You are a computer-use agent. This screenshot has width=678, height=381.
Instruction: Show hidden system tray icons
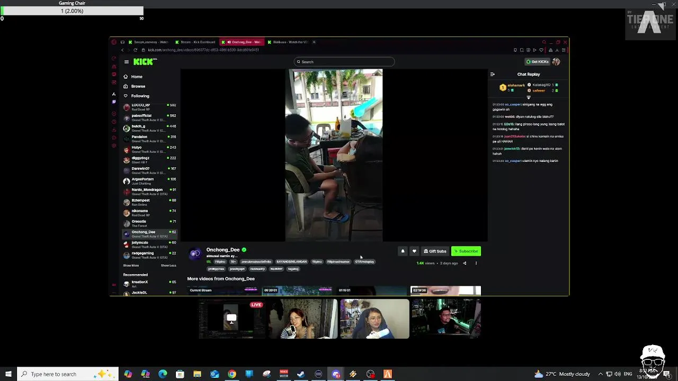tap(601, 374)
